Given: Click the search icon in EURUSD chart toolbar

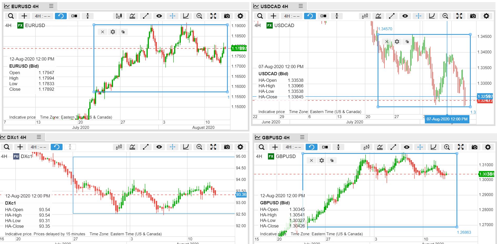Looking at the screenshot, I should [11, 16].
